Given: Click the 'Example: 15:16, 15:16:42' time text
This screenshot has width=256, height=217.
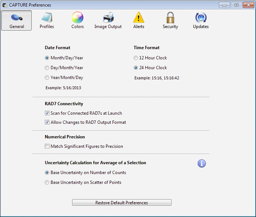Looking at the screenshot, I should (157, 78).
